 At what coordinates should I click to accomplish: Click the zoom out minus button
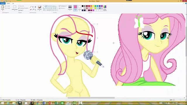(174, 100)
